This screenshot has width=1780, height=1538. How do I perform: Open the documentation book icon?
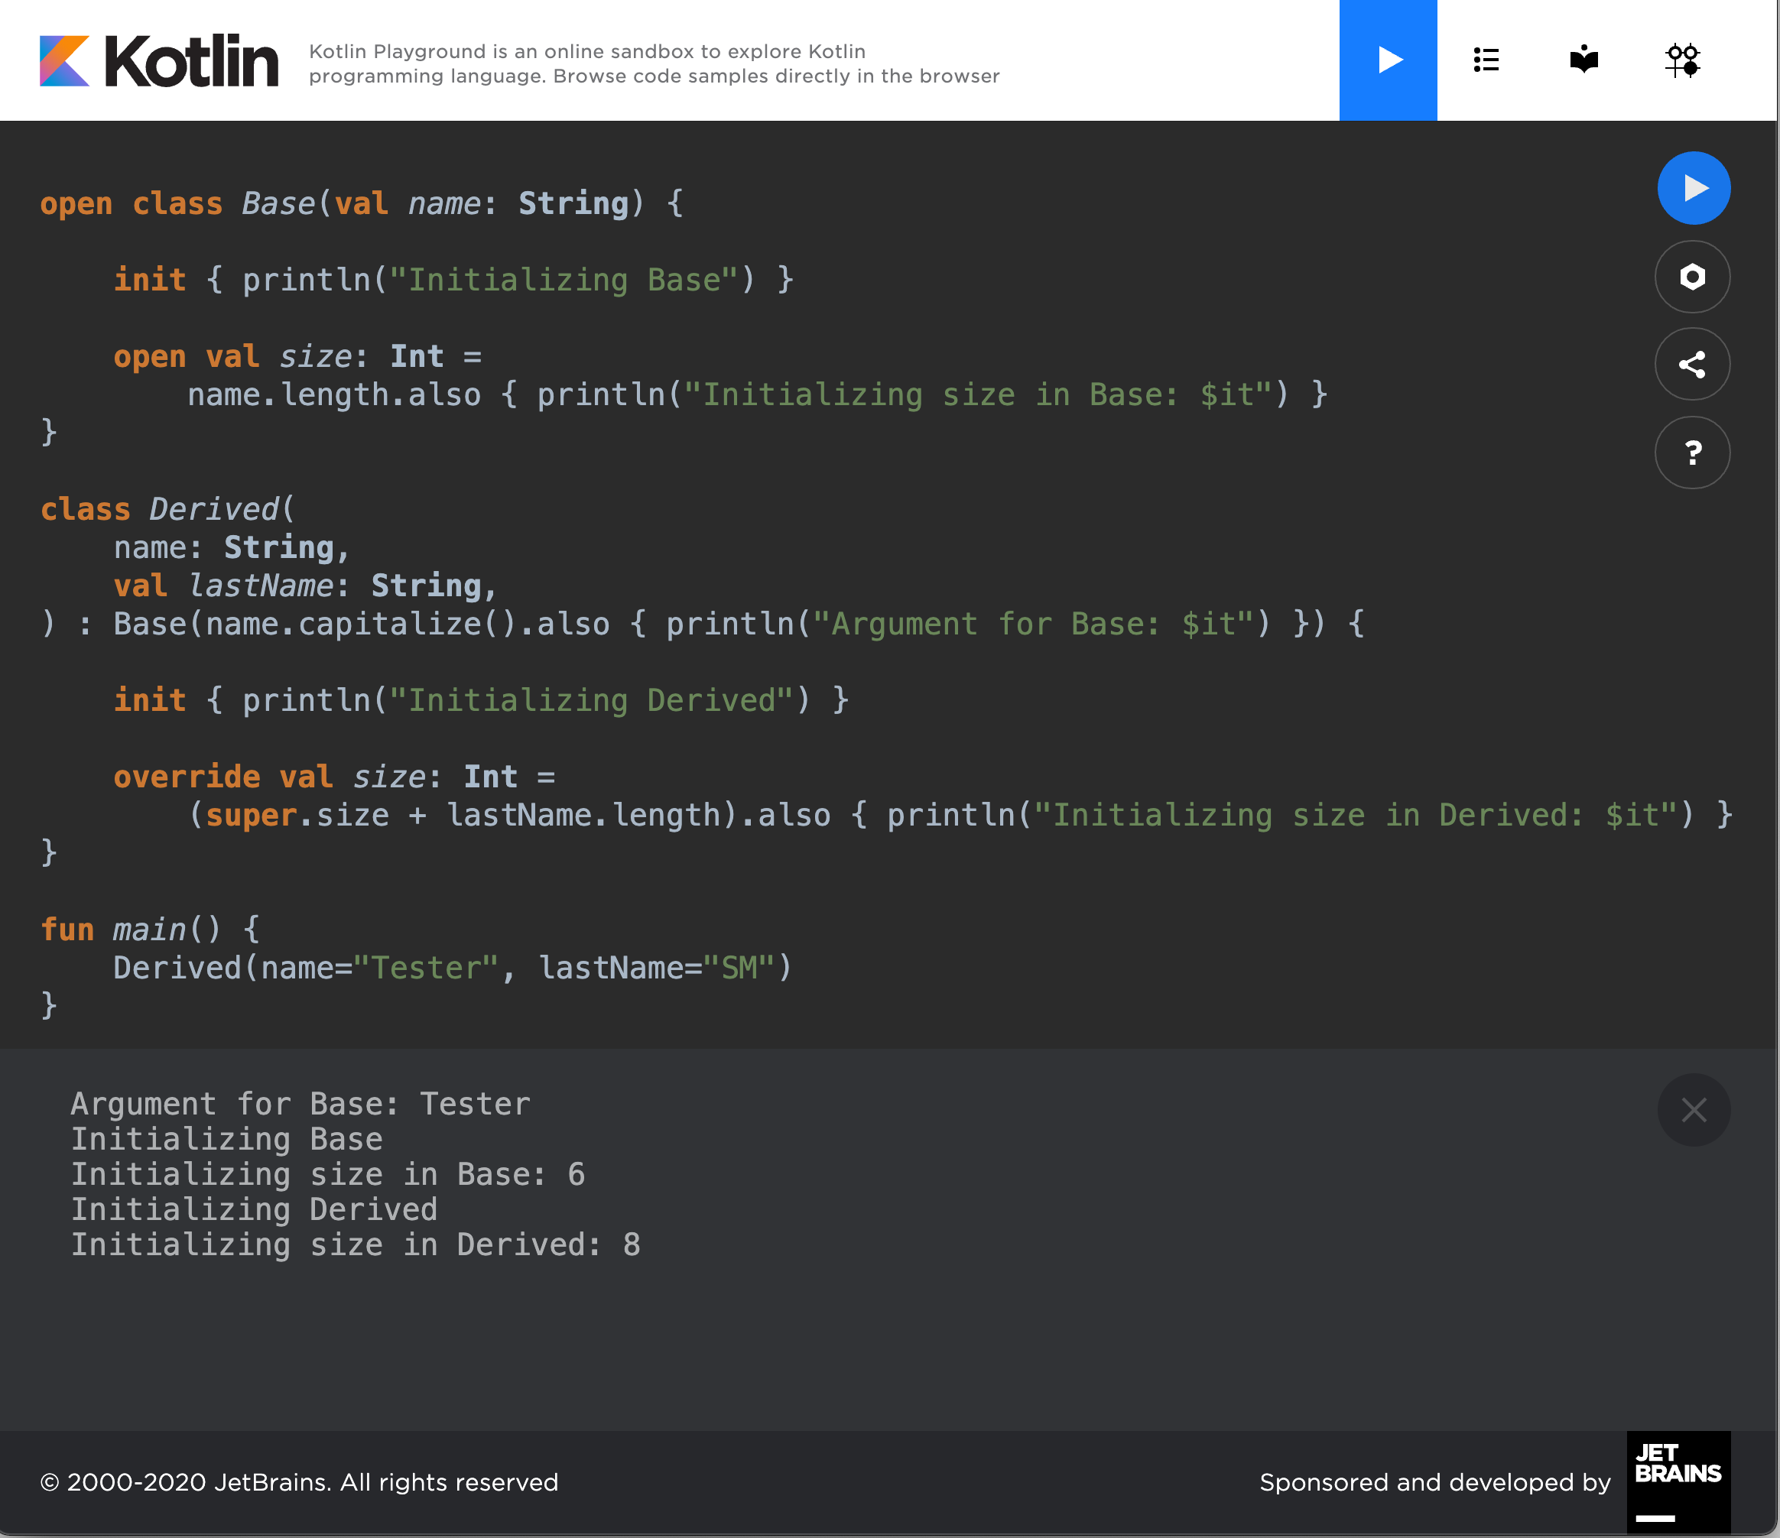click(1583, 60)
